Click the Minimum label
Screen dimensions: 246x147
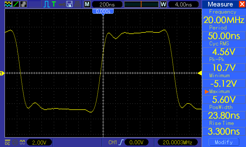coord(220,76)
